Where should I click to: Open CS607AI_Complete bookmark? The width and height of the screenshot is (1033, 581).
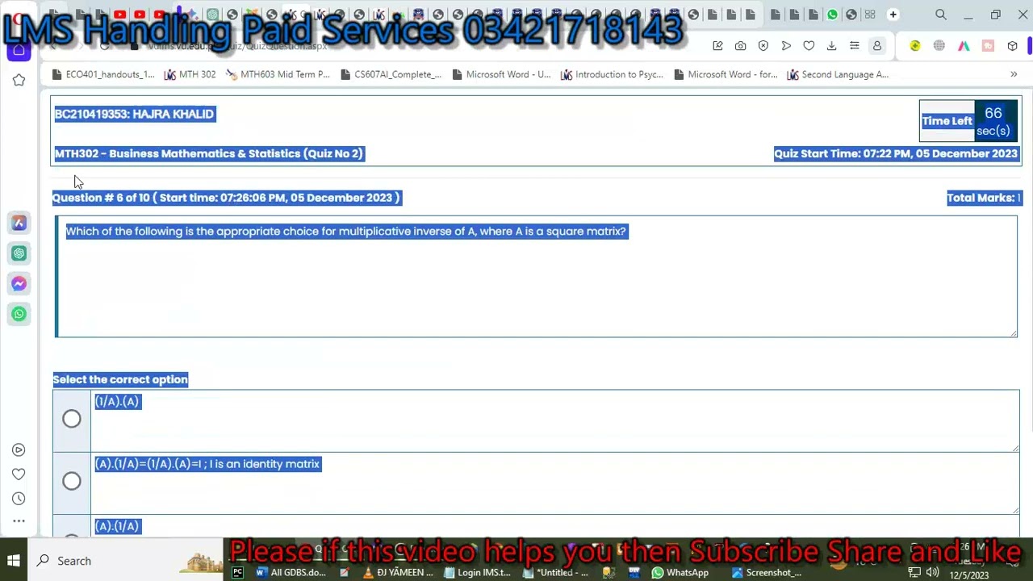click(391, 74)
